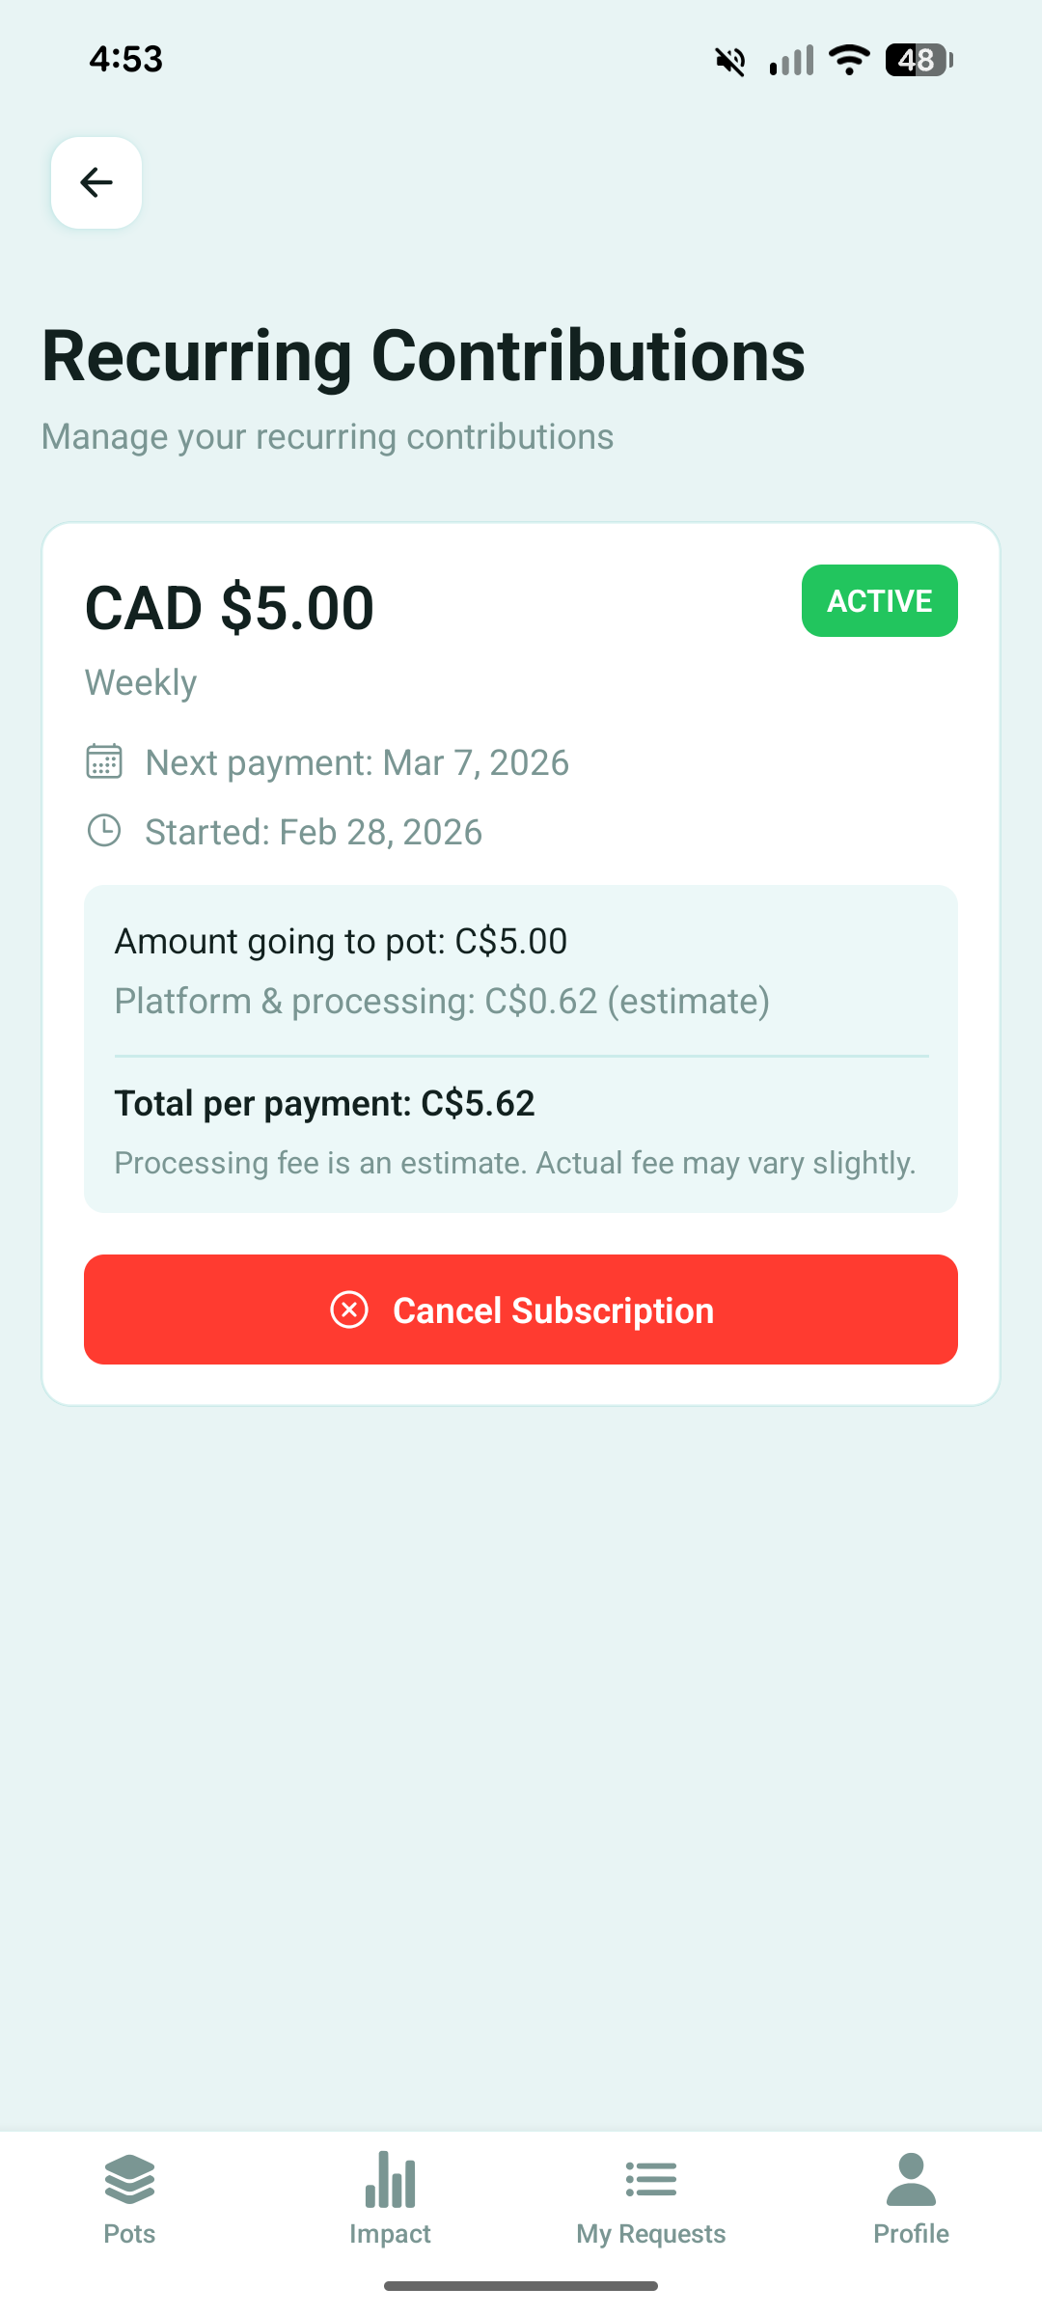Tap the green ACTIVE status badge
1042x2316 pixels.
pos(879,600)
